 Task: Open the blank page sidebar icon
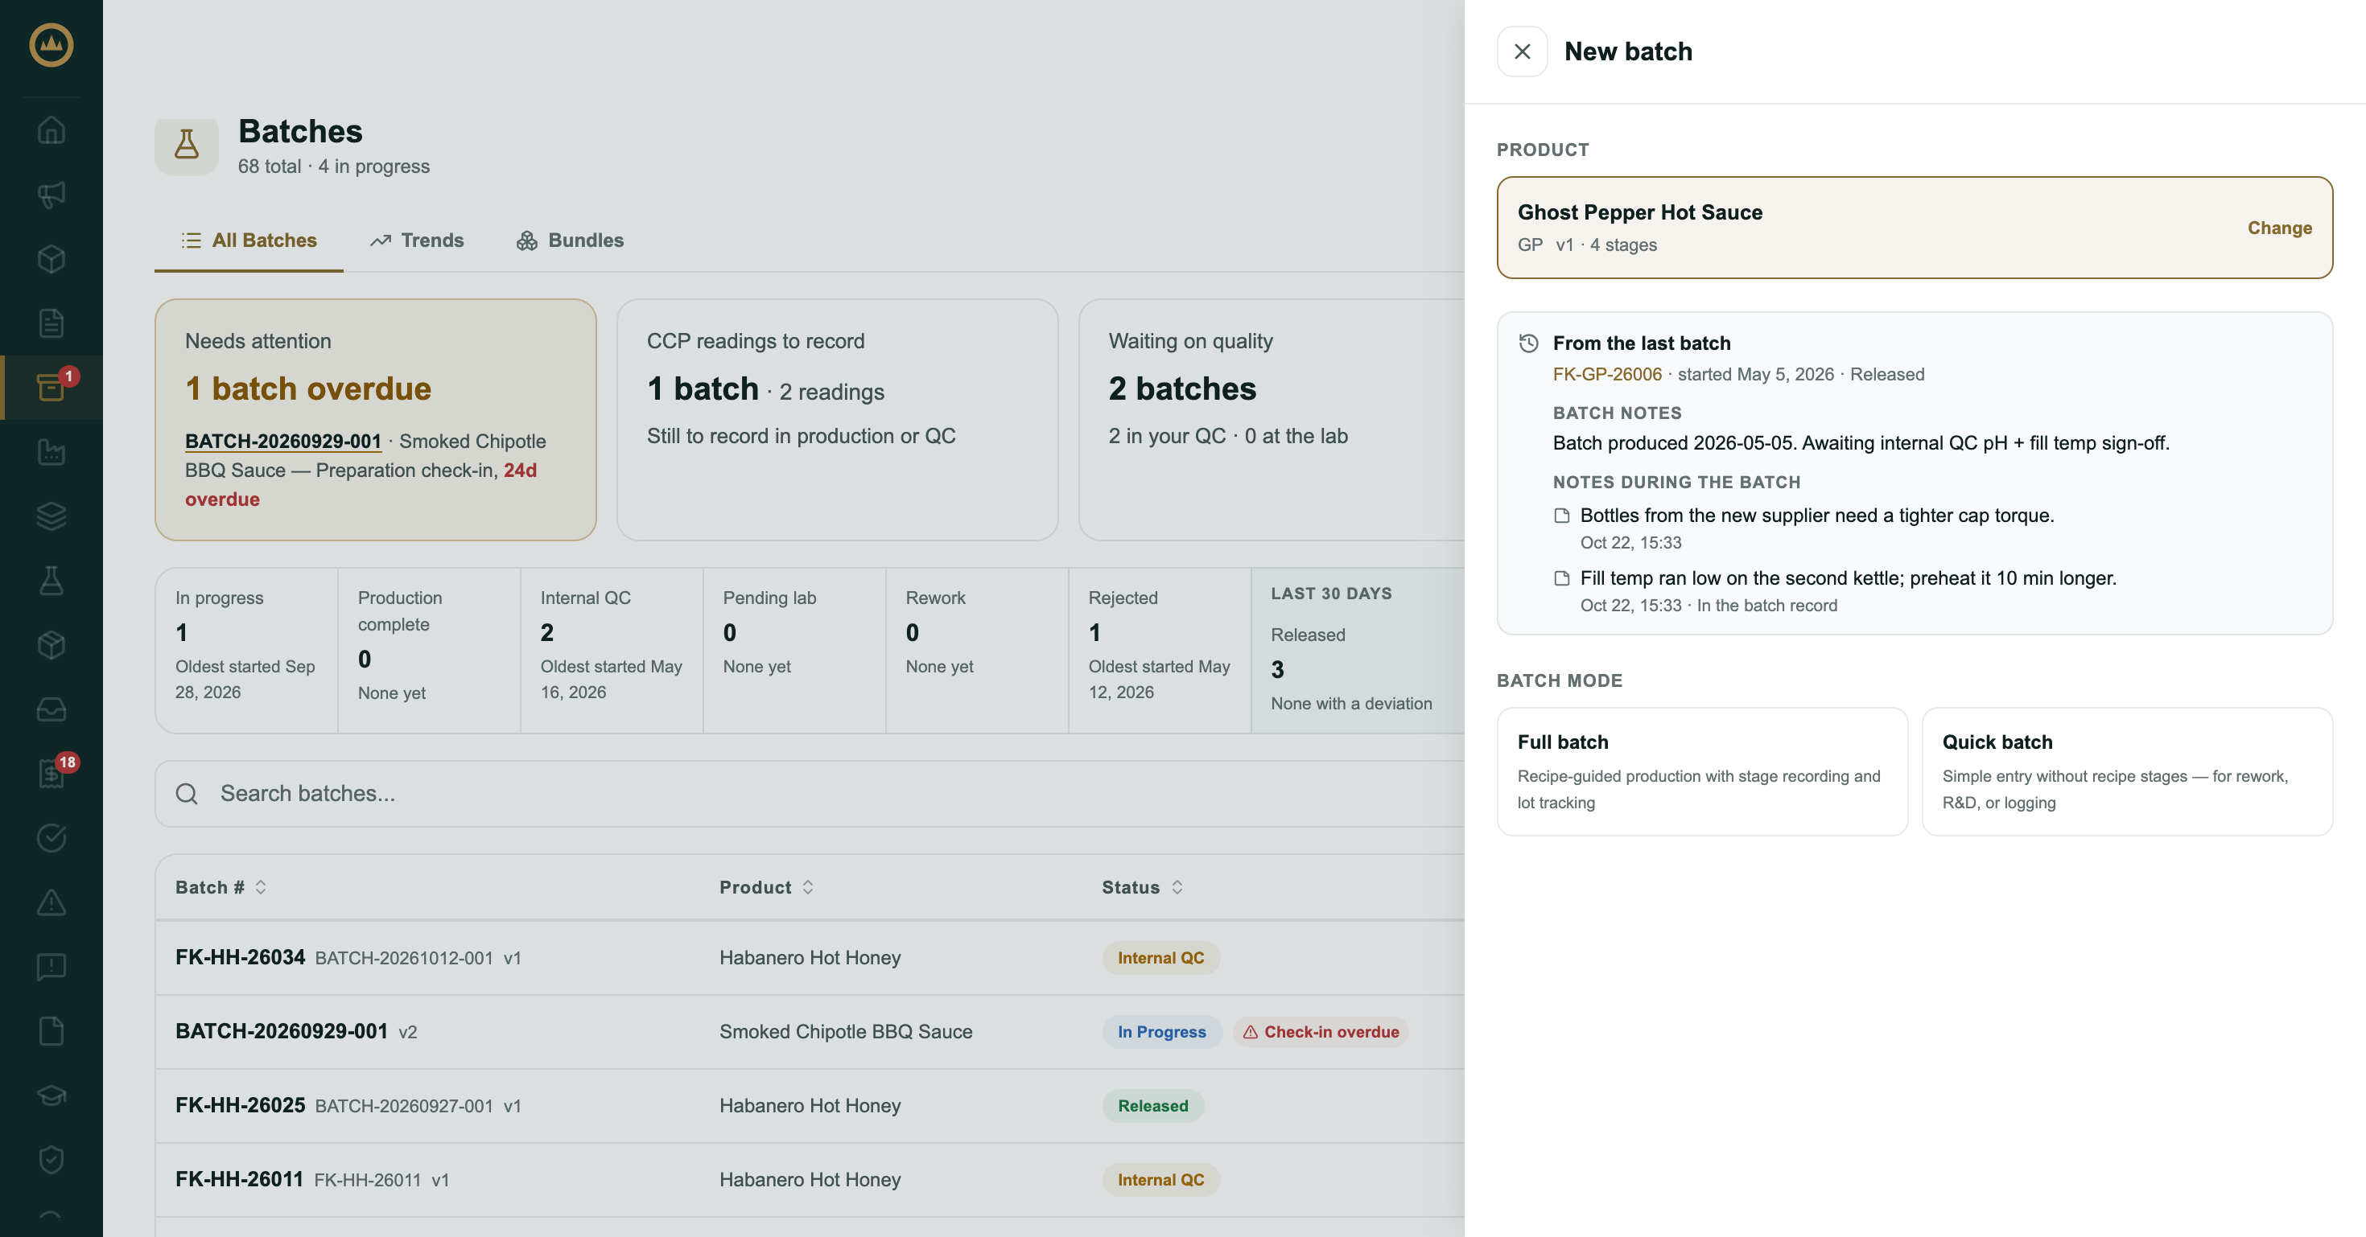[x=52, y=1030]
